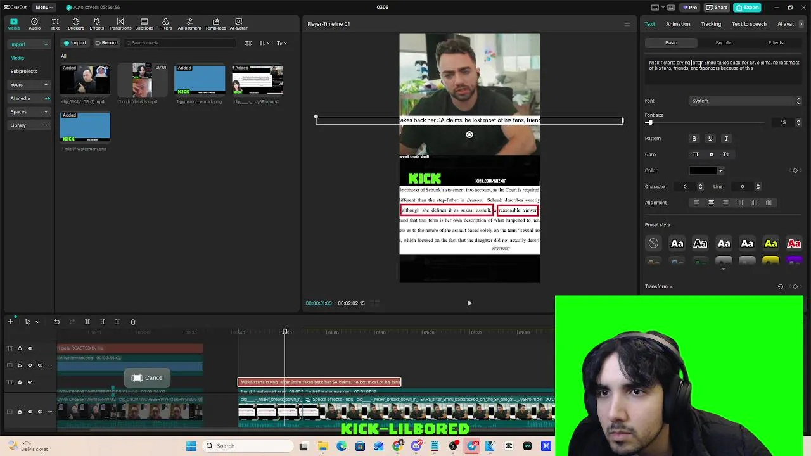Viewport: 811px width, 456px height.
Task: Open the Filters panel
Action: tap(165, 24)
